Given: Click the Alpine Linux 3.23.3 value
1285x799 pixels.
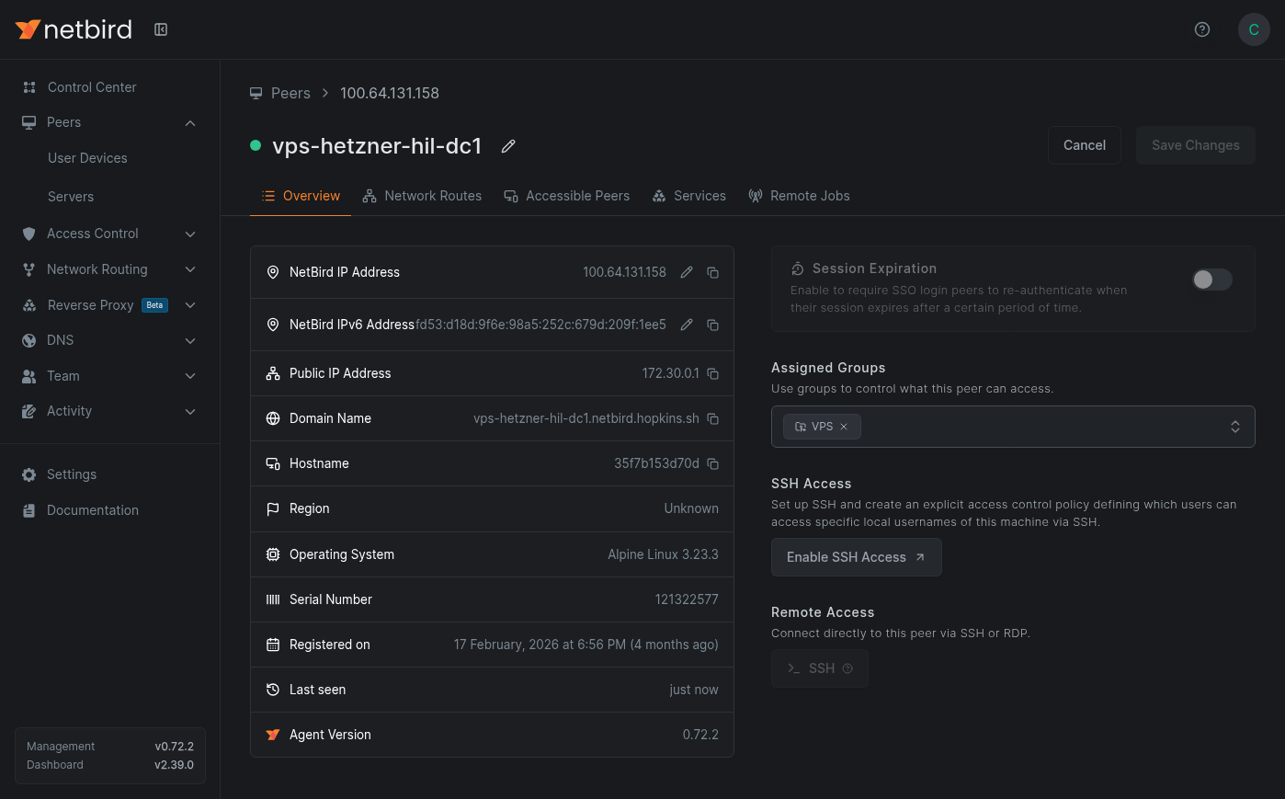Looking at the screenshot, I should coord(663,554).
